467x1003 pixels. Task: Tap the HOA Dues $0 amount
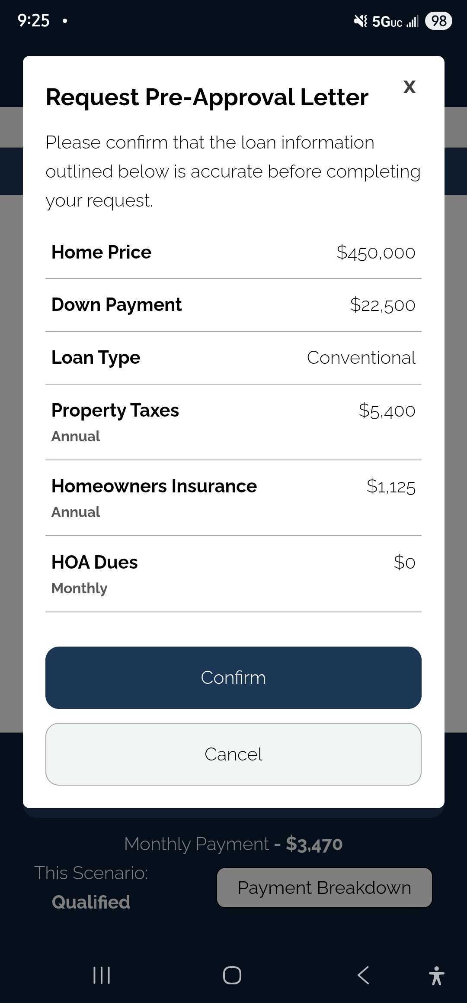pos(404,563)
